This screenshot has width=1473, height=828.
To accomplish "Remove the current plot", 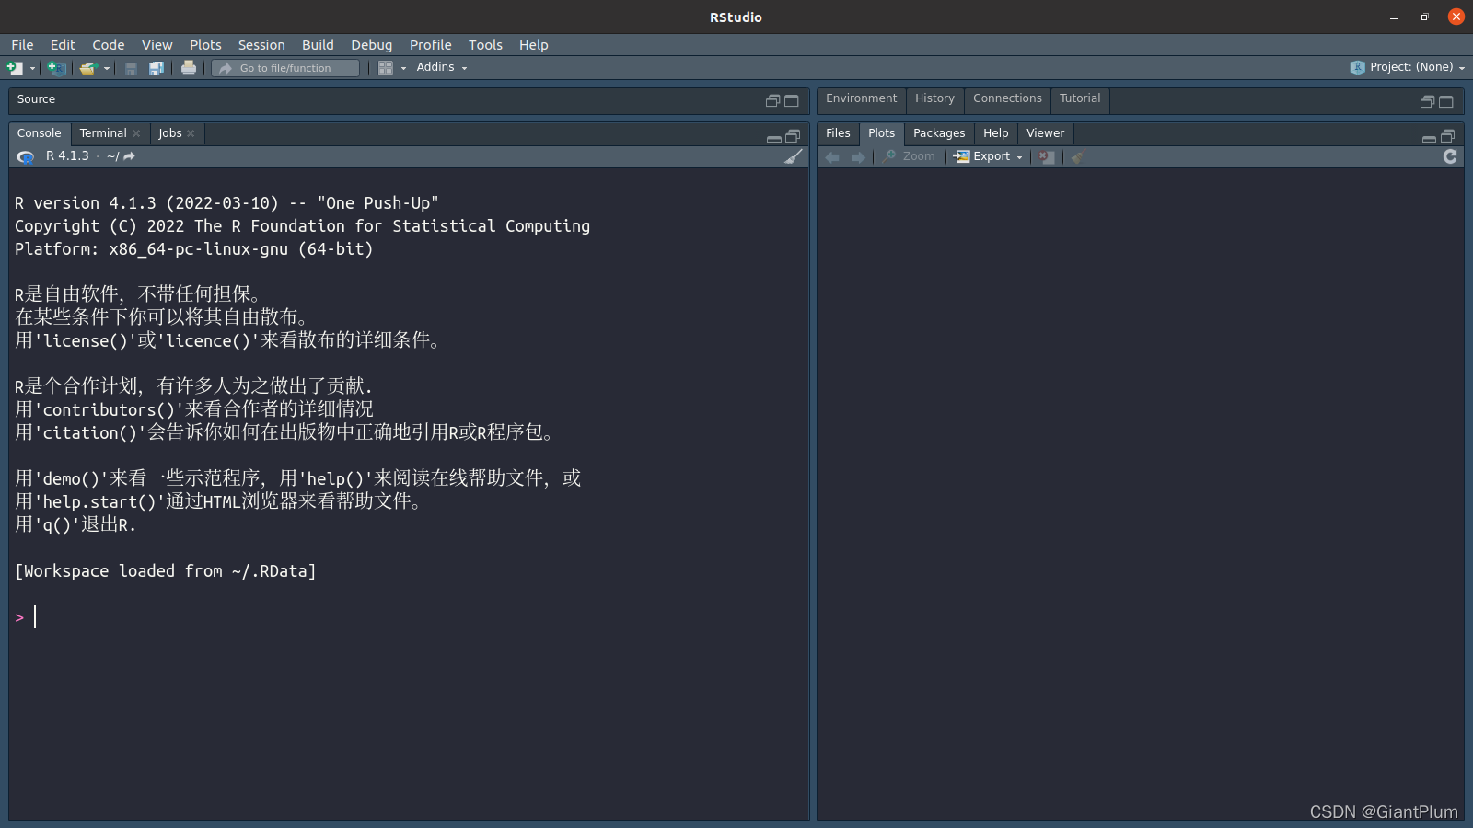I will (1047, 156).
